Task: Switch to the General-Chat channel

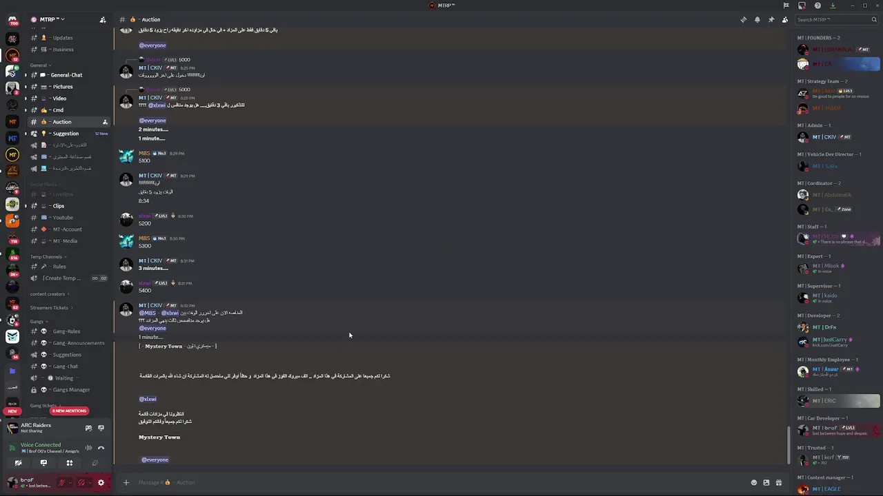Action: click(x=66, y=75)
